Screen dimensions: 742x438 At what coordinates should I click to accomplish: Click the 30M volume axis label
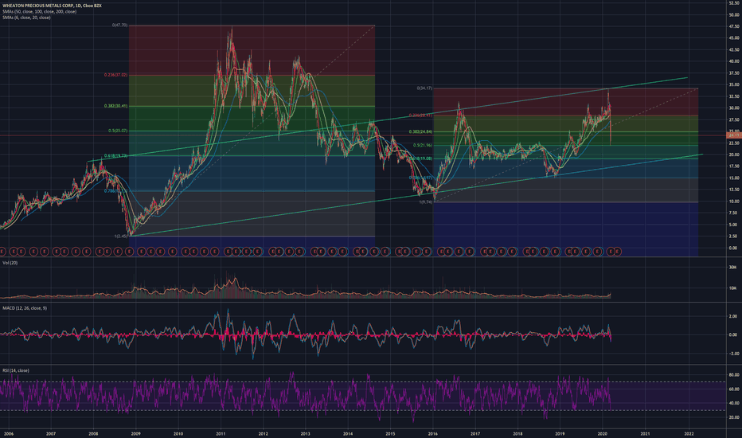[x=732, y=267]
